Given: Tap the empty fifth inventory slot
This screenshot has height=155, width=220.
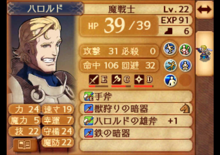Looking at the screenshot, I should click(136, 146).
